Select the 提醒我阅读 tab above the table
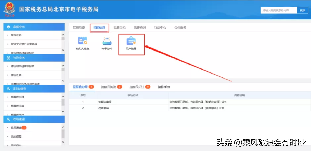Viewport: 311px width, 151px height. point(109,87)
